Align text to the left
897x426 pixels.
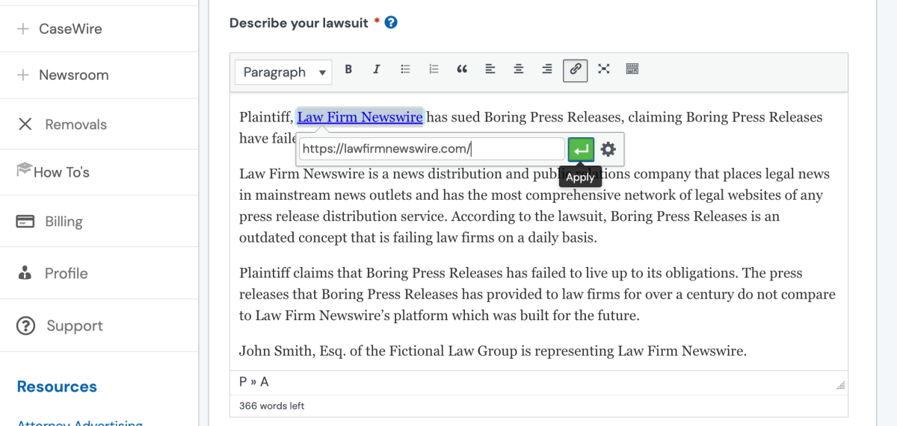(x=490, y=69)
